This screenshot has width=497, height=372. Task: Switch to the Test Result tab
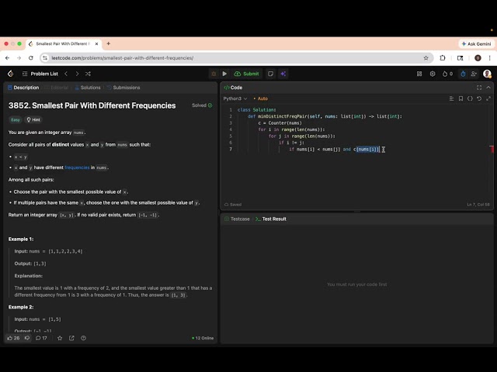tap(271, 219)
